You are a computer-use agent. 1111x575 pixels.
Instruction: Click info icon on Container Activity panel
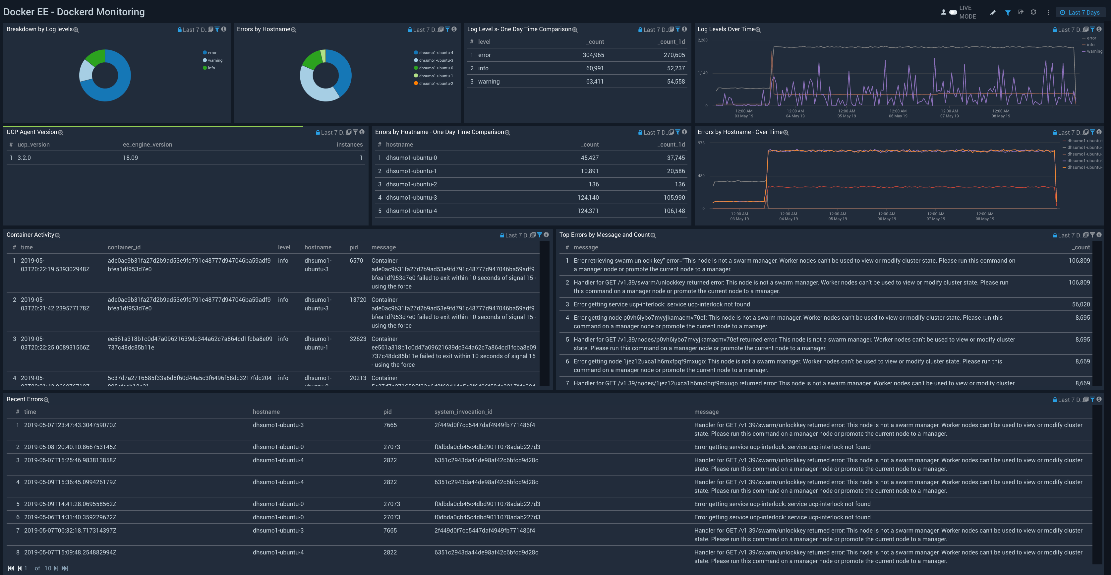tap(547, 235)
